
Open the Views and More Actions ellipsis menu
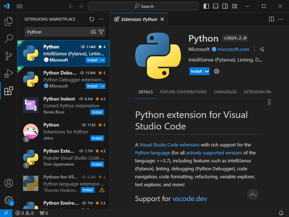coord(101,19)
